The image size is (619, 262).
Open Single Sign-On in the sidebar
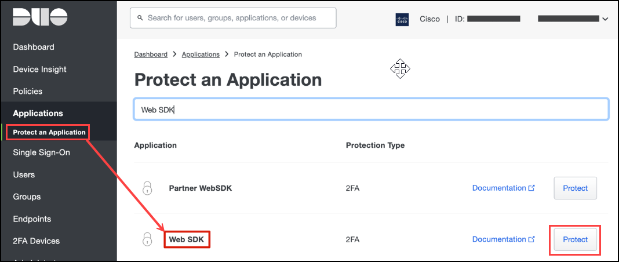point(42,152)
